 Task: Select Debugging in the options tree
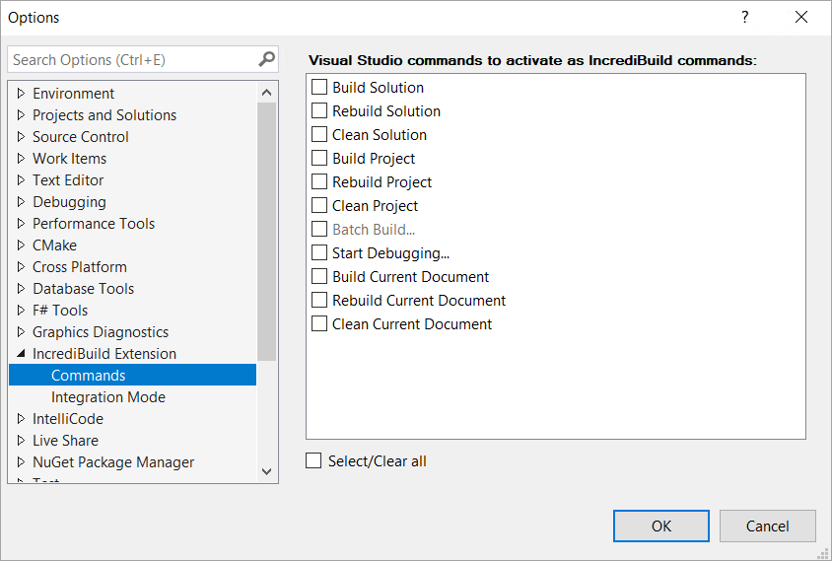point(69,202)
